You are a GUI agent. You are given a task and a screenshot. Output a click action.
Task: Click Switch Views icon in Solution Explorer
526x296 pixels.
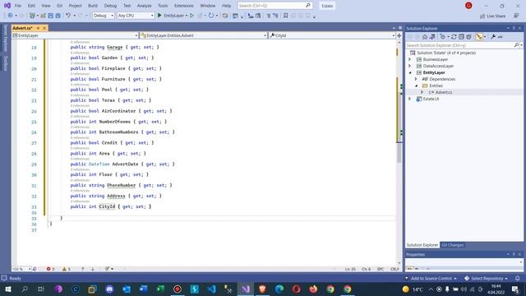click(x=432, y=37)
